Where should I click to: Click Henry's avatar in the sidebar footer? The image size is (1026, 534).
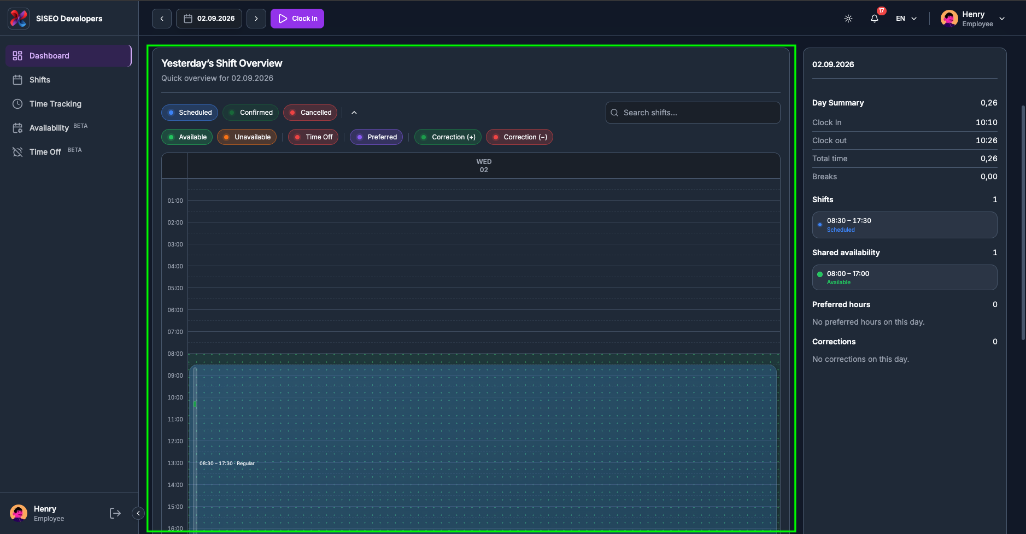pos(19,513)
